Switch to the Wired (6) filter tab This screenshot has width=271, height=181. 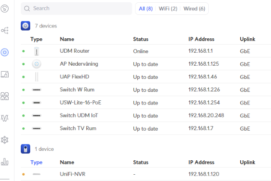click(x=194, y=9)
